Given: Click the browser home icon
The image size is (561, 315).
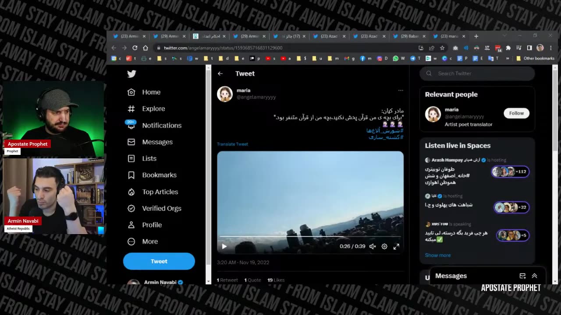Looking at the screenshot, I should pyautogui.click(x=146, y=48).
